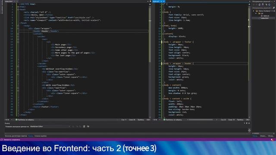The image size is (276, 155).
Task: Click the clear all output icon
Action: point(73,126)
